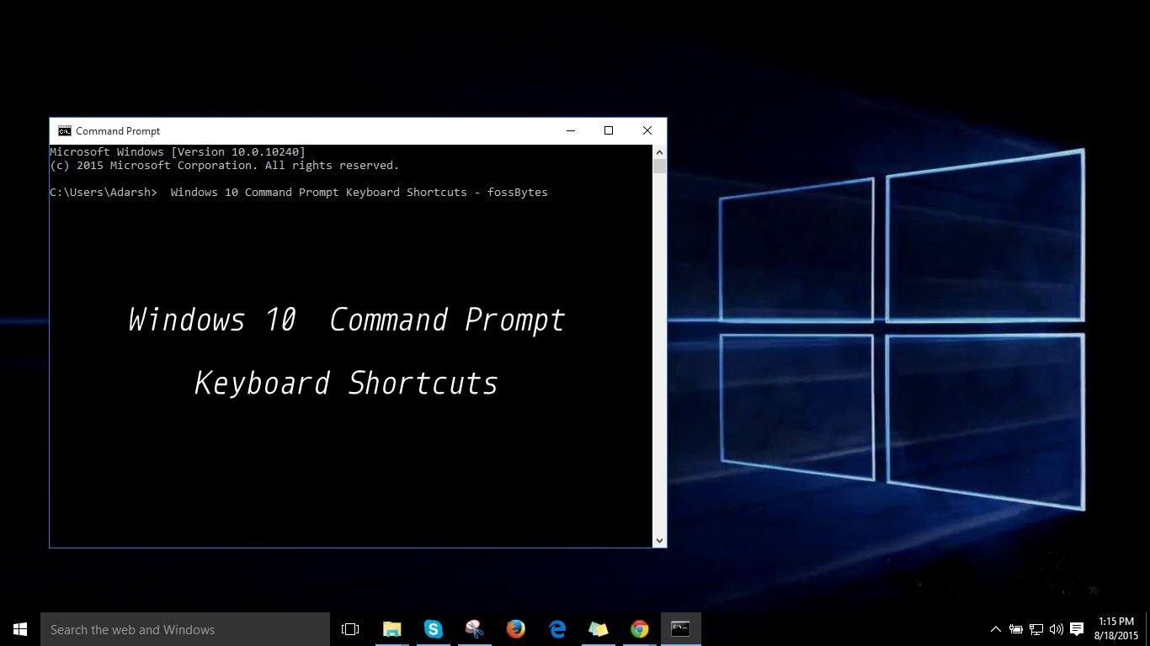Open the network connection icon
1150x646 pixels.
[1036, 629]
